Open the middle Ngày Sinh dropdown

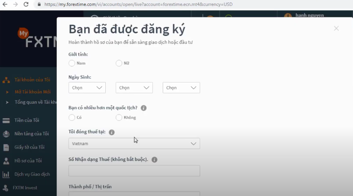pos(134,88)
